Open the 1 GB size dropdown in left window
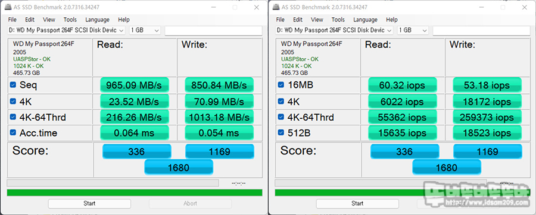Viewport: 536px width, 215px height. pyautogui.click(x=145, y=30)
